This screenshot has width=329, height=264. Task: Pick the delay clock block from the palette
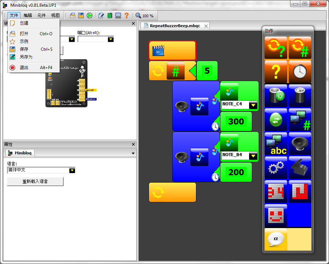tap(300, 72)
